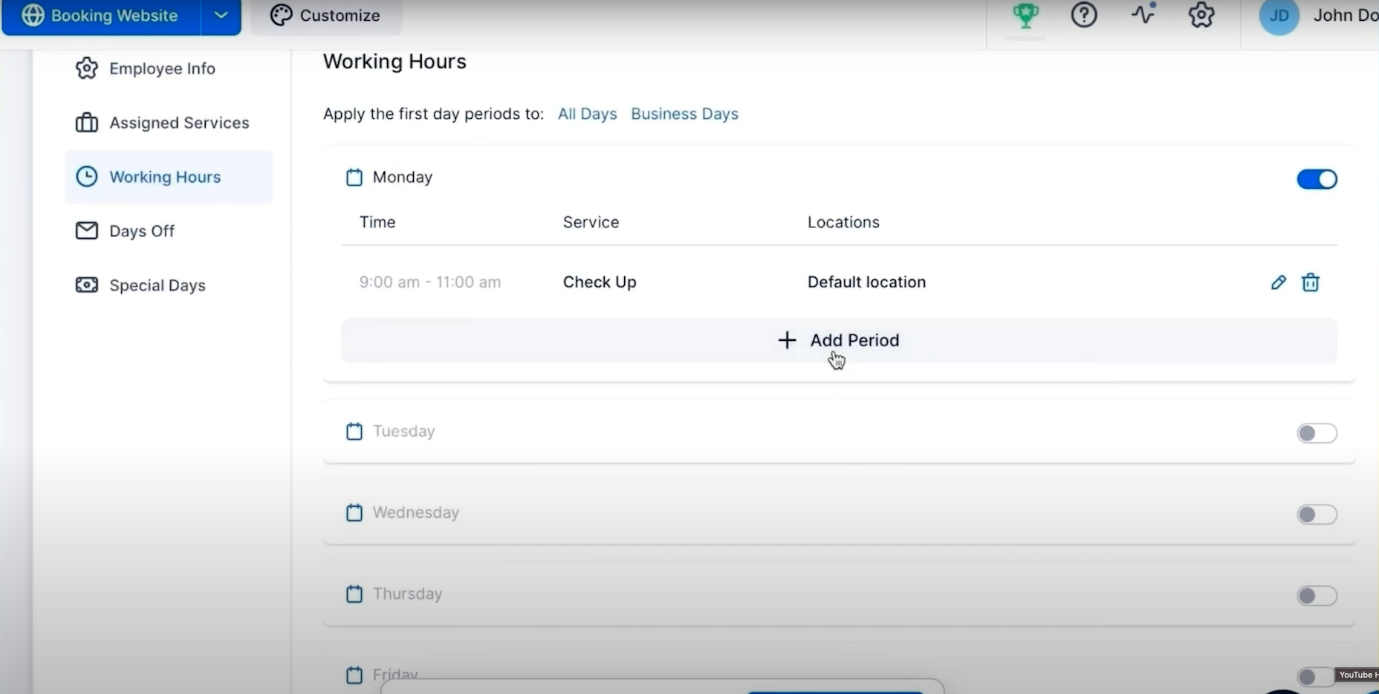
Task: Apply first day periods to Business Days
Action: tap(684, 114)
